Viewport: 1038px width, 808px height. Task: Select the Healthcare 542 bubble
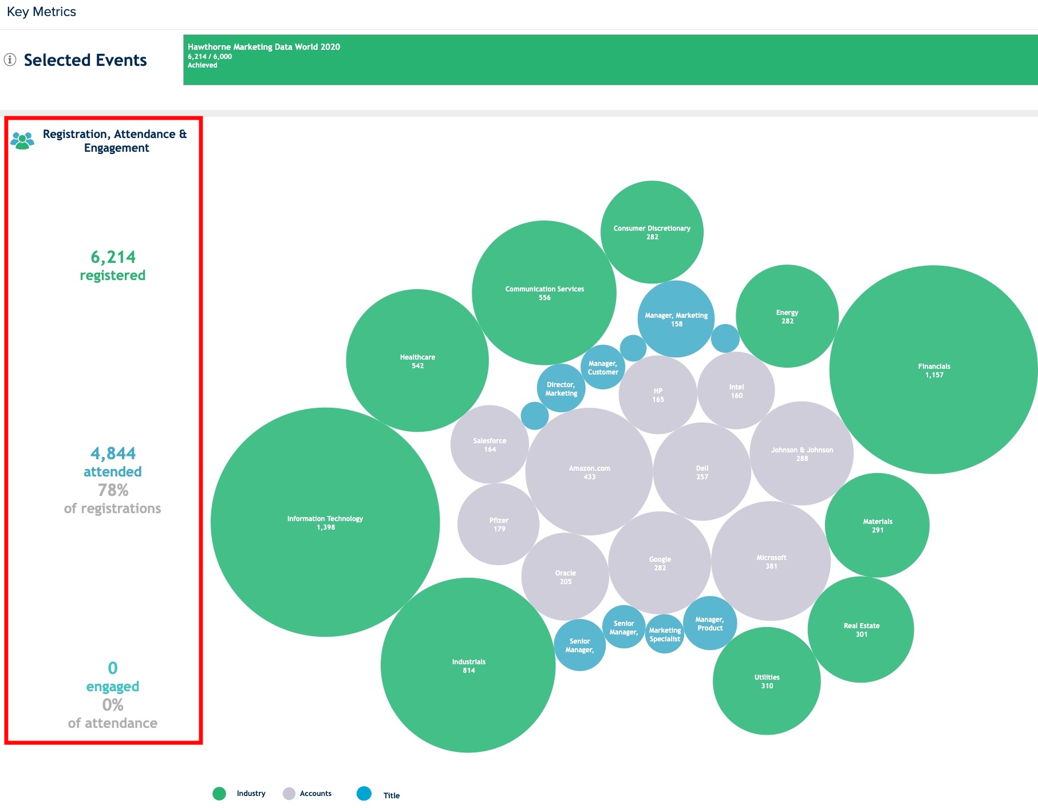pos(417,361)
